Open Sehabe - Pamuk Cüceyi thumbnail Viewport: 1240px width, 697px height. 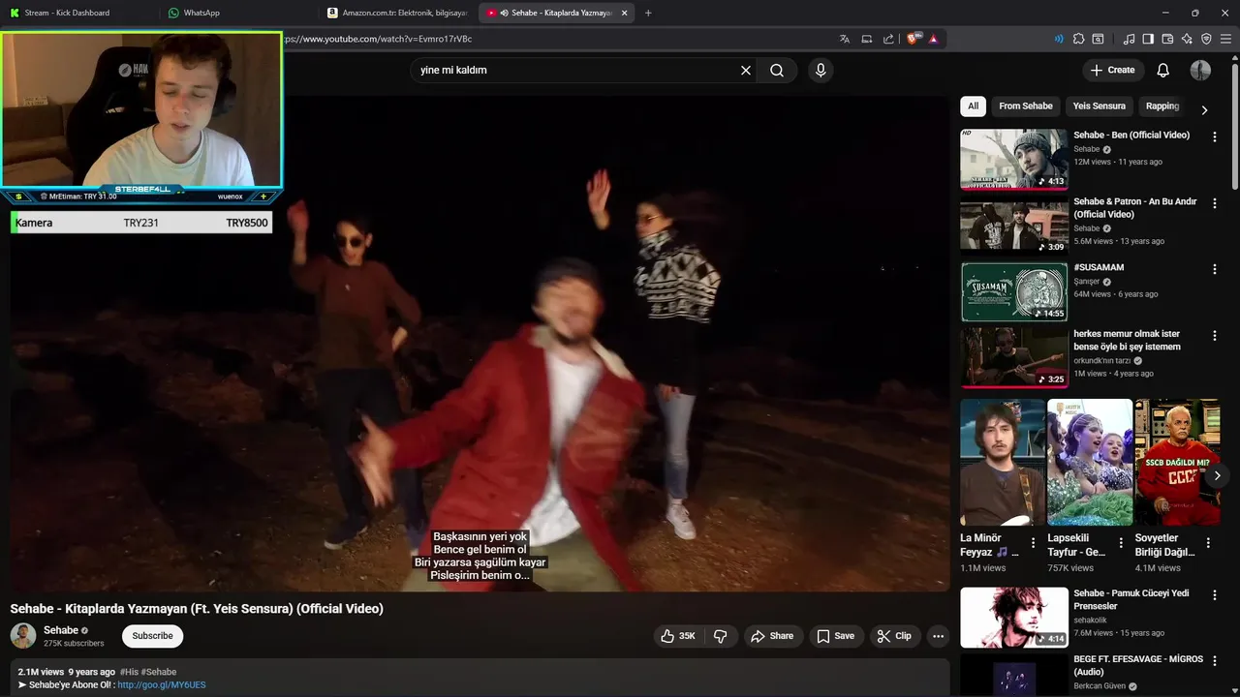[x=1014, y=617]
